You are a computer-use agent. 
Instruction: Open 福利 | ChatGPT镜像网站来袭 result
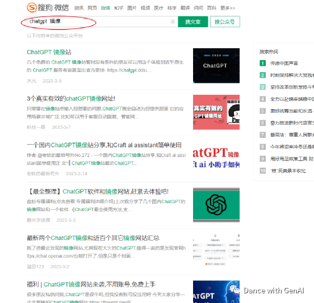click(x=91, y=284)
